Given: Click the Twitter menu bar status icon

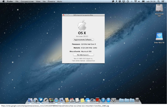Looking at the screenshot, I should pos(113,1).
